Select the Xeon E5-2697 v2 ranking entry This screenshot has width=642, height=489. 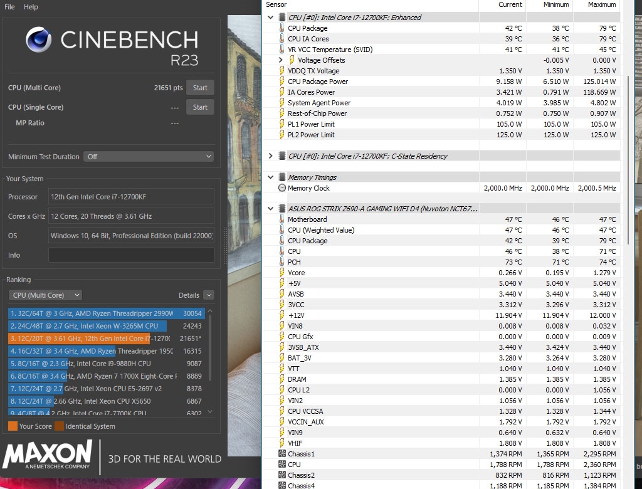pos(107,389)
